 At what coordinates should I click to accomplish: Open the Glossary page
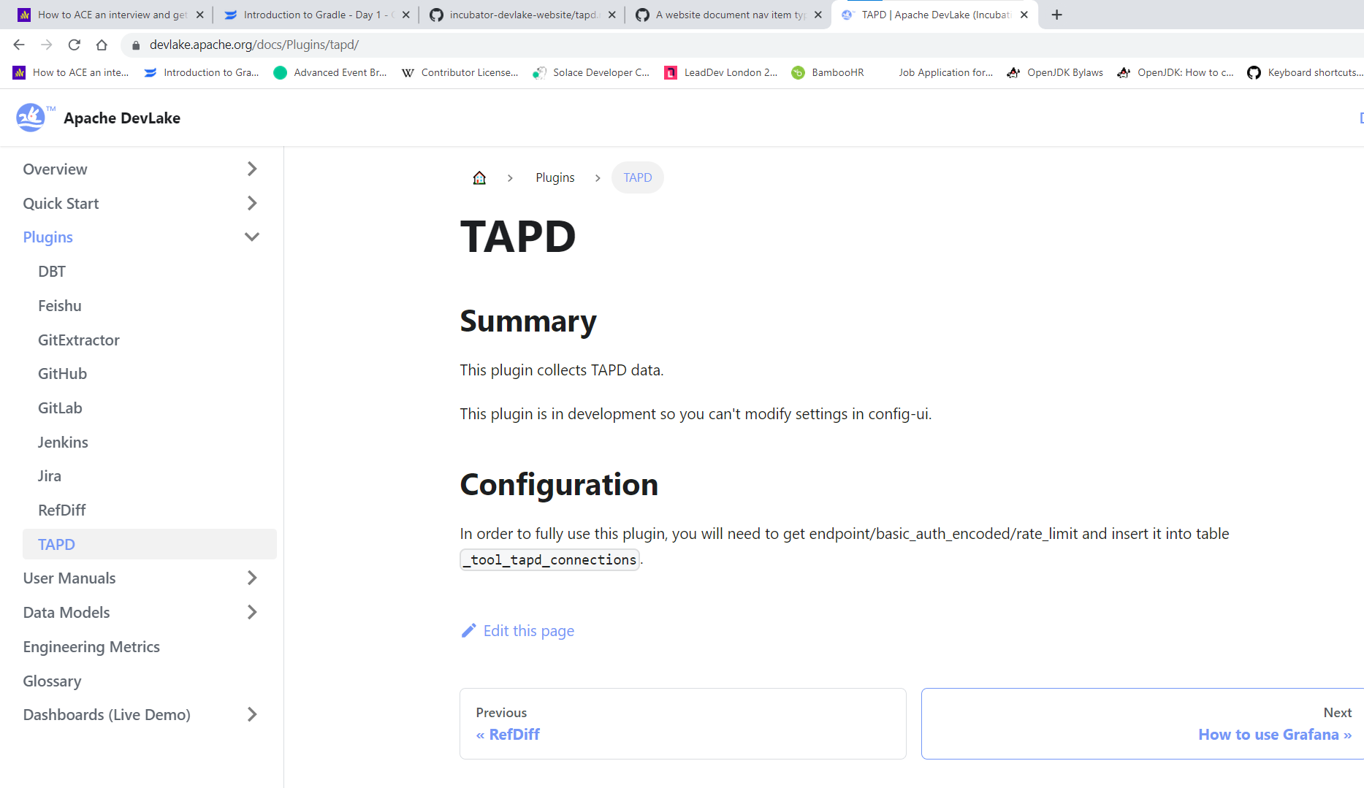[52, 681]
